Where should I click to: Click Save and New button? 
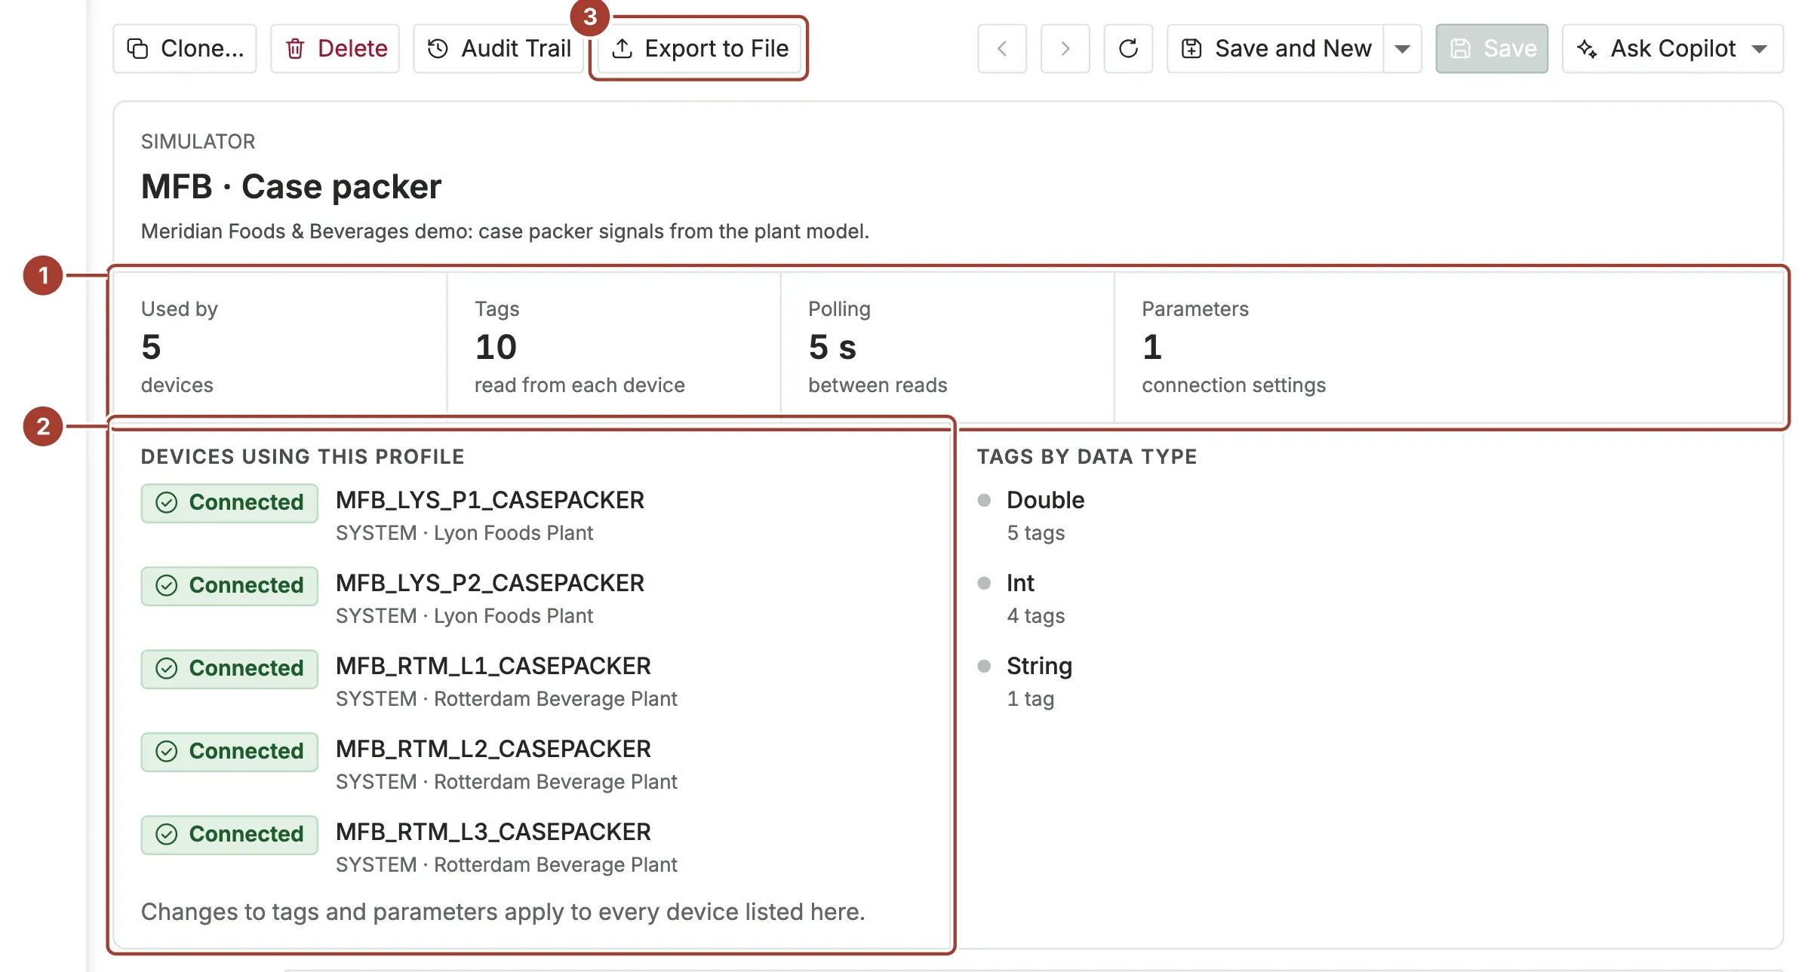click(x=1275, y=49)
